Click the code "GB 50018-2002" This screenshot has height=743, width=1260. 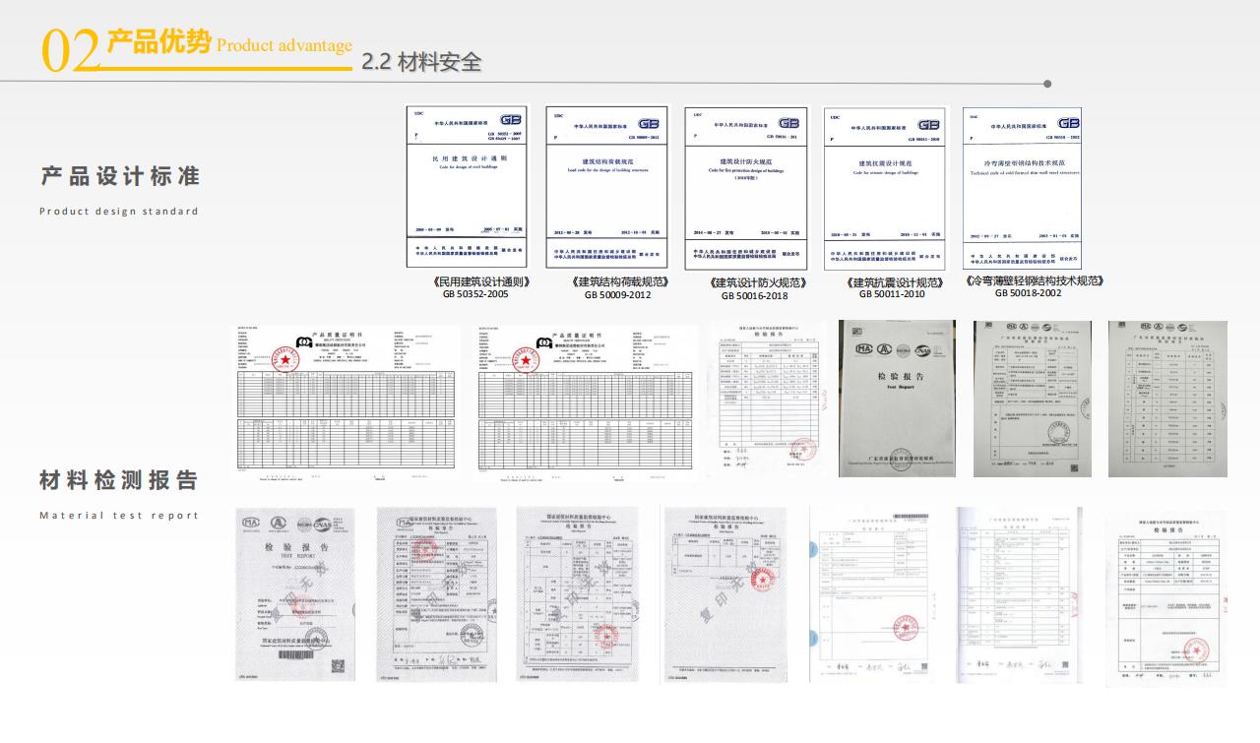pyautogui.click(x=1029, y=293)
